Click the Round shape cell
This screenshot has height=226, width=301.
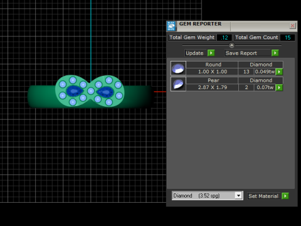pyautogui.click(x=212, y=65)
